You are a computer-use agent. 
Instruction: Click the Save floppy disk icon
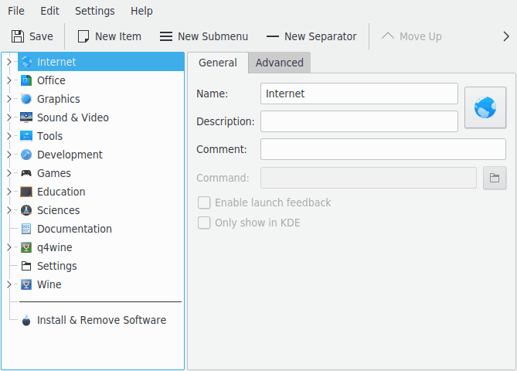coord(18,36)
